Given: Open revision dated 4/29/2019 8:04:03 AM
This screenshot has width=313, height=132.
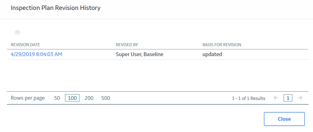Looking at the screenshot, I should (37, 54).
